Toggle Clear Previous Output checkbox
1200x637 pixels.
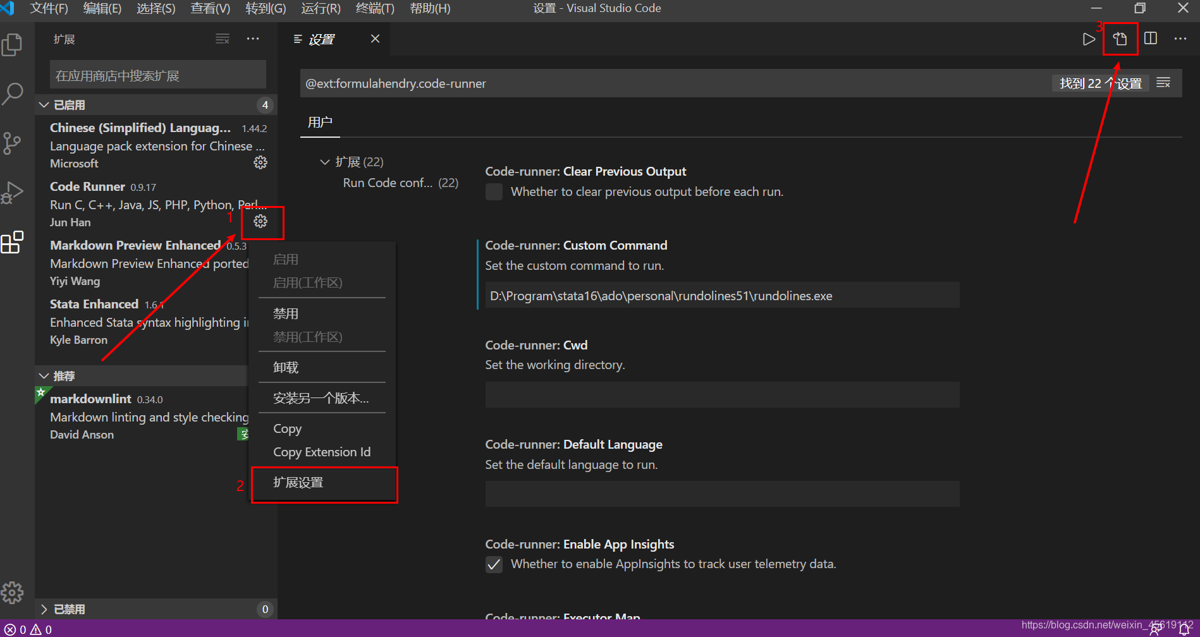coord(494,191)
